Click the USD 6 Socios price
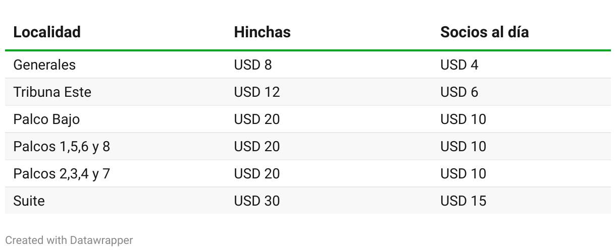The image size is (616, 252). point(459,92)
